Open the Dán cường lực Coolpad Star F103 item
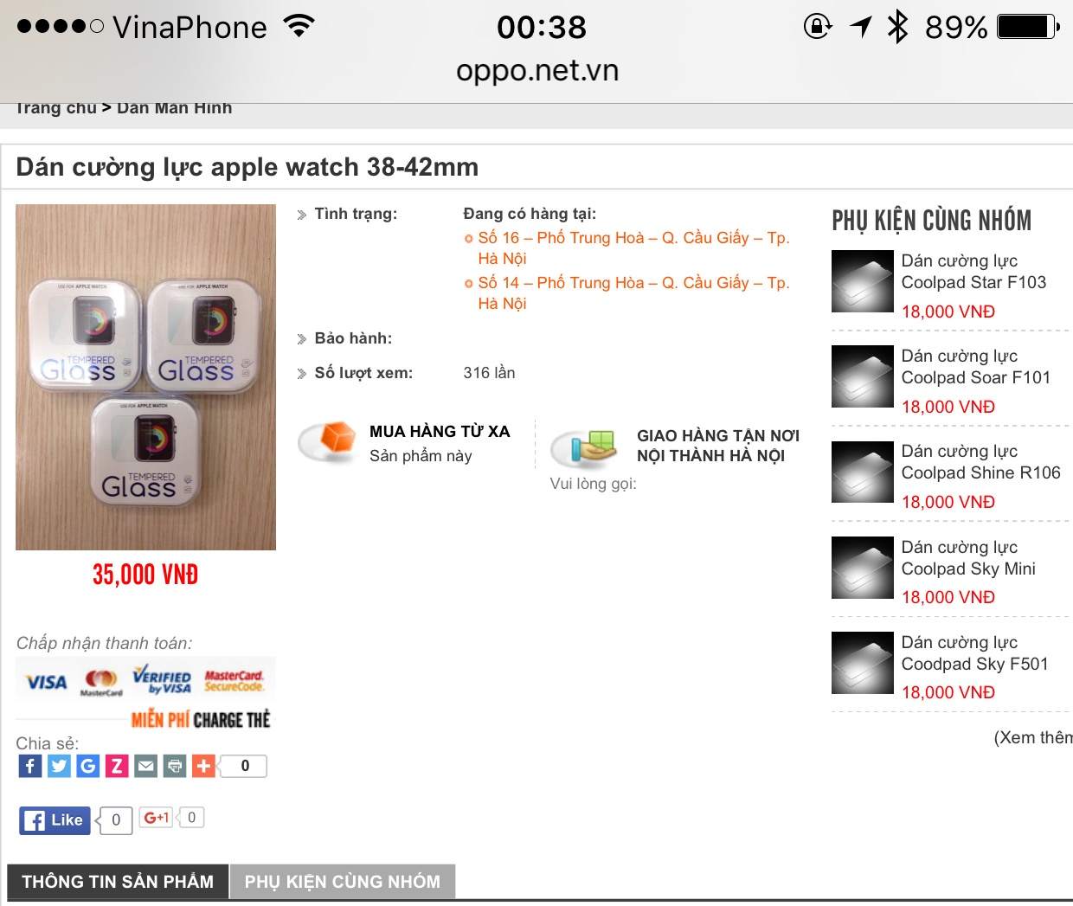Screen dimensions: 1073x906 point(973,272)
